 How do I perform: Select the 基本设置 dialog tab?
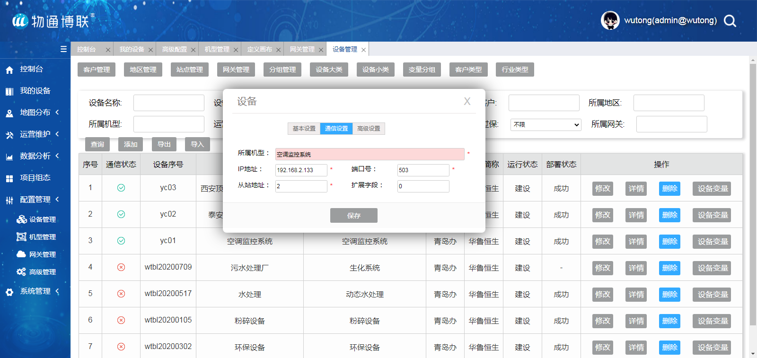(x=304, y=129)
